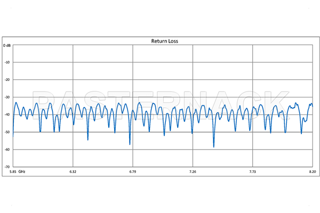Click the 8.20 x-axis label
320x213 pixels.
pos(312,171)
